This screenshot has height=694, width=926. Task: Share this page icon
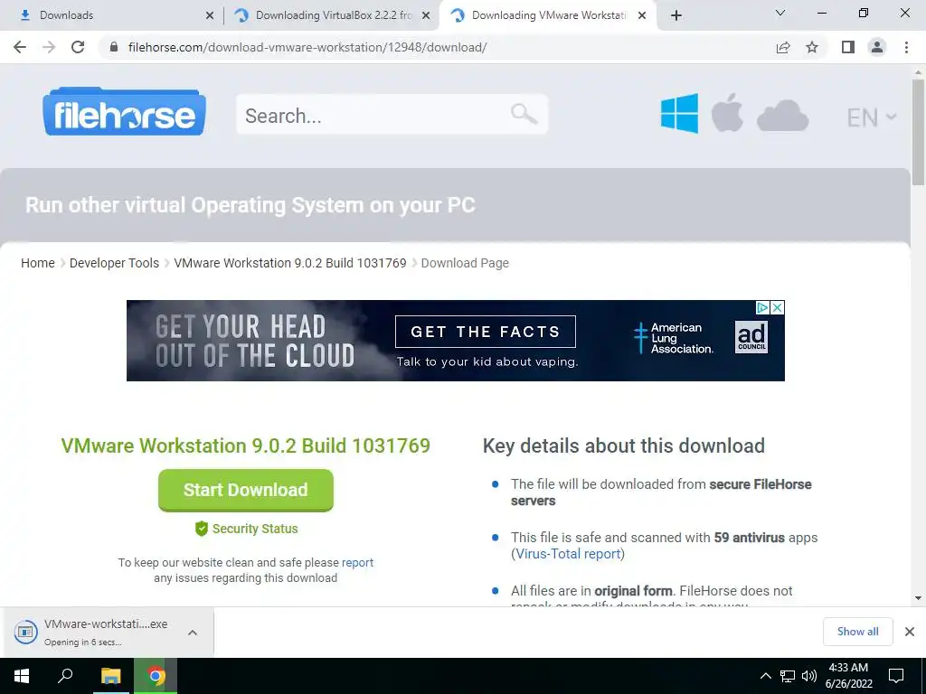pos(783,47)
